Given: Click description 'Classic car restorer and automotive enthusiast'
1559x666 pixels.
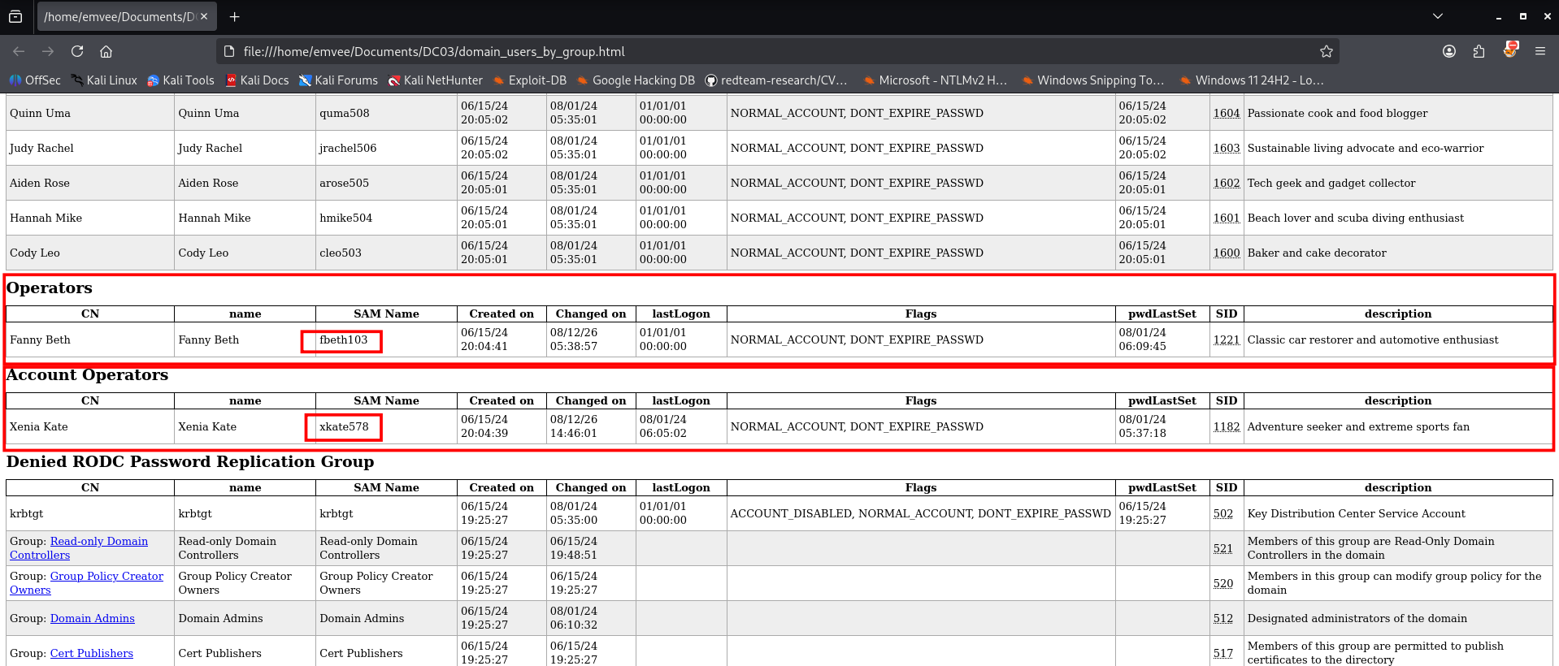Looking at the screenshot, I should pyautogui.click(x=1373, y=339).
